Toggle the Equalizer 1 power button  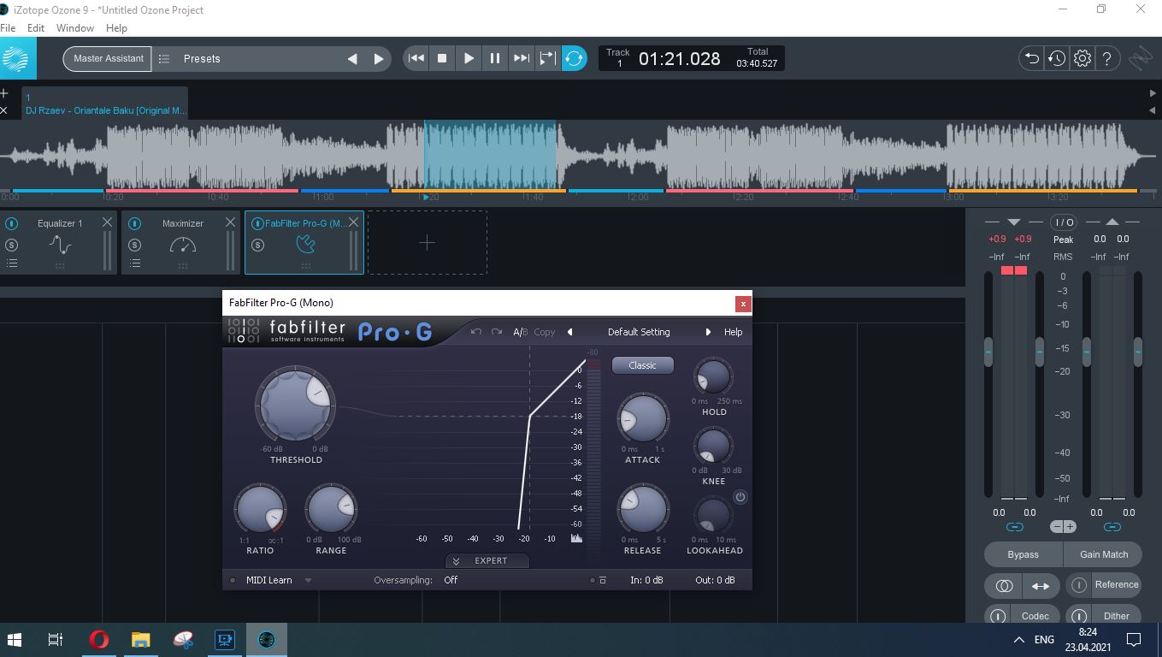pos(12,223)
